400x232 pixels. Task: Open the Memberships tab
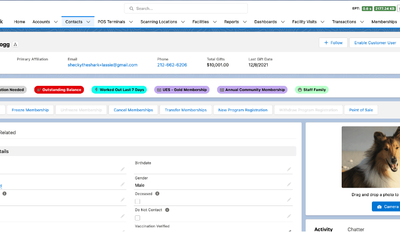click(384, 22)
